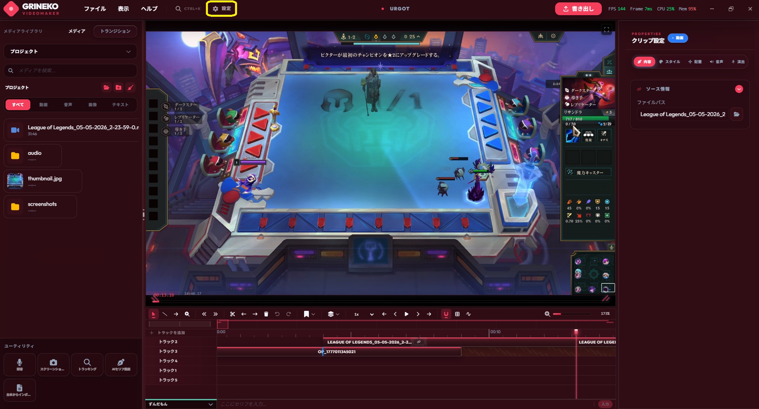Click the 書き出し export button
This screenshot has width=759, height=409.
[x=578, y=9]
